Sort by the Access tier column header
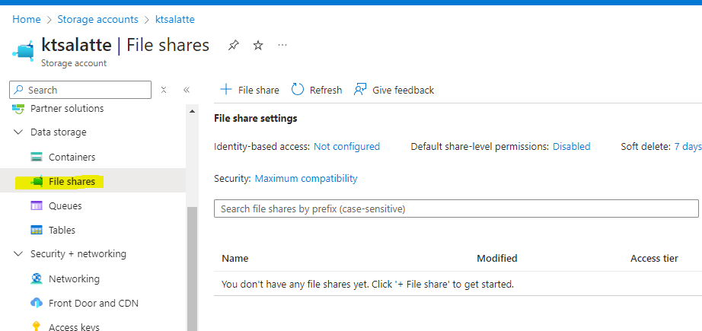This screenshot has height=331, width=702. point(654,258)
